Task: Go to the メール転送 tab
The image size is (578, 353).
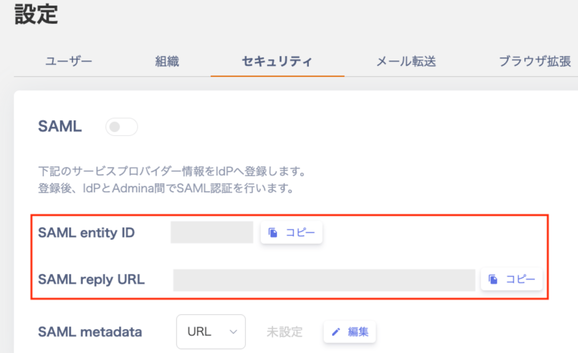Action: [406, 61]
